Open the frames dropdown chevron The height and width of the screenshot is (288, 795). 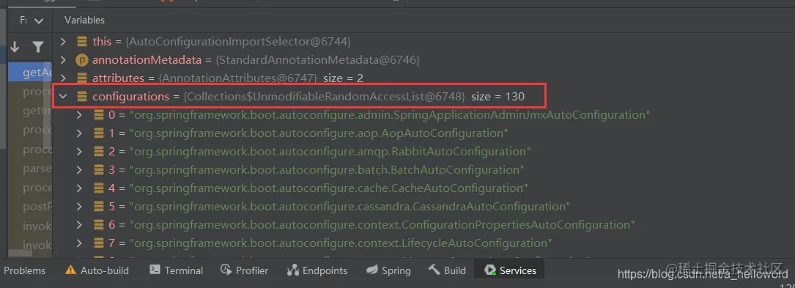(x=39, y=21)
